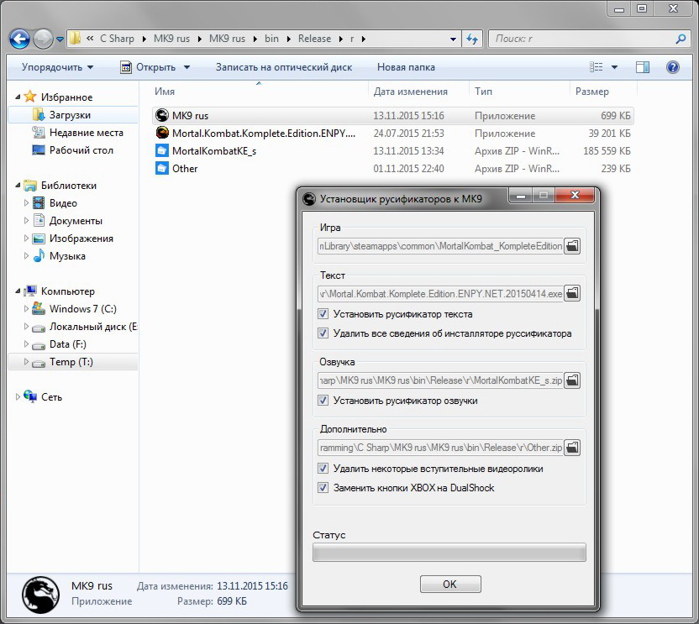
Task: Select the MK9 rus application icon
Action: pos(162,115)
